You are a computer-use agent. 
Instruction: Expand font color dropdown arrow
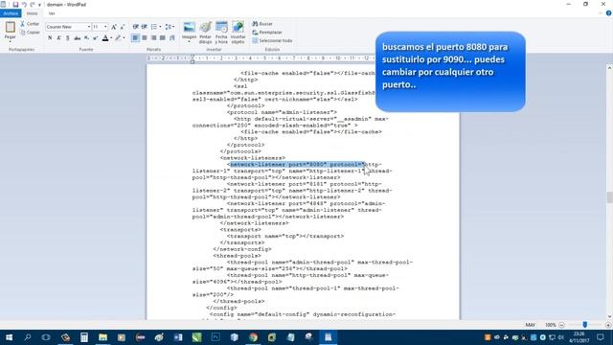click(111, 38)
